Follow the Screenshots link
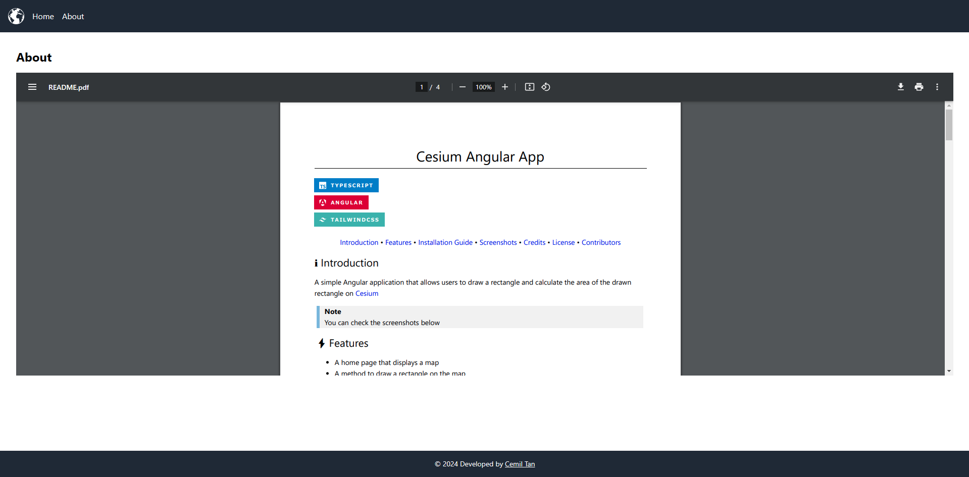 pyautogui.click(x=498, y=242)
